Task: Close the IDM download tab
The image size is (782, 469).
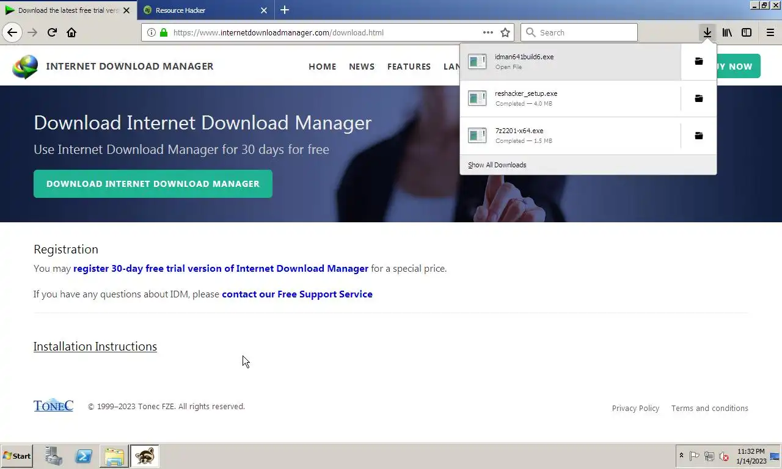Action: pos(126,10)
